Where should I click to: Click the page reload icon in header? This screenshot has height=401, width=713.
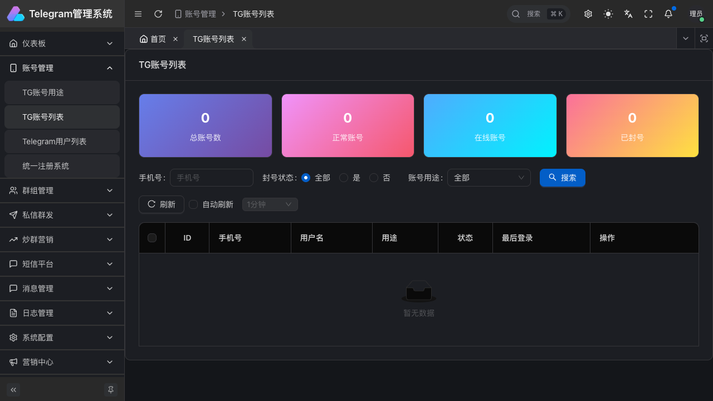(x=158, y=14)
